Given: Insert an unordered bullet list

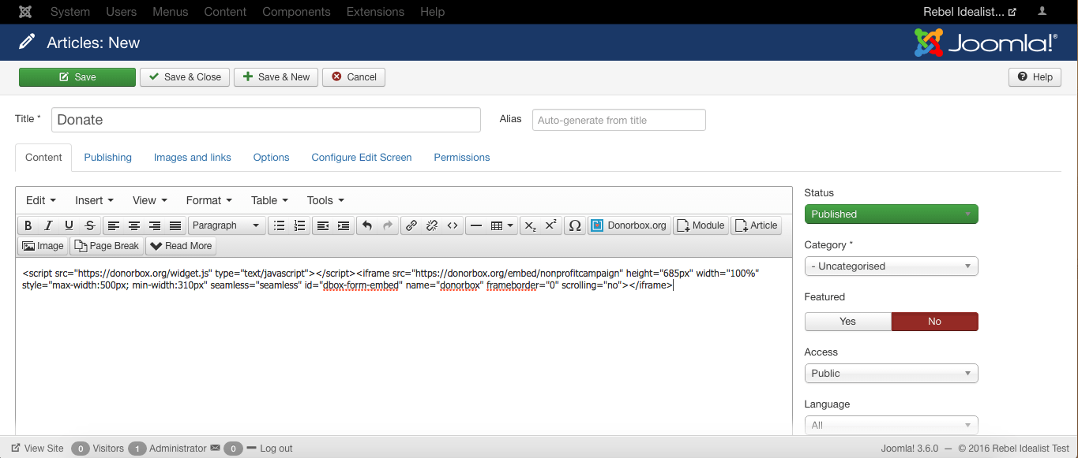Looking at the screenshot, I should [x=279, y=225].
